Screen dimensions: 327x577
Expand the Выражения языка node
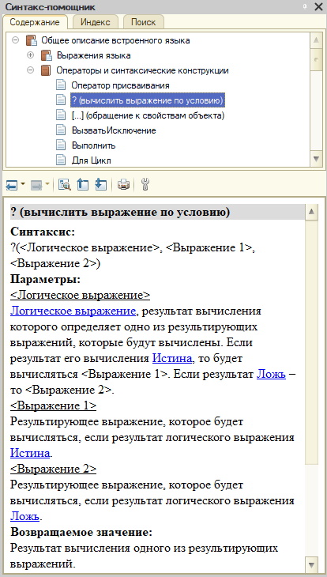pyautogui.click(x=31, y=55)
